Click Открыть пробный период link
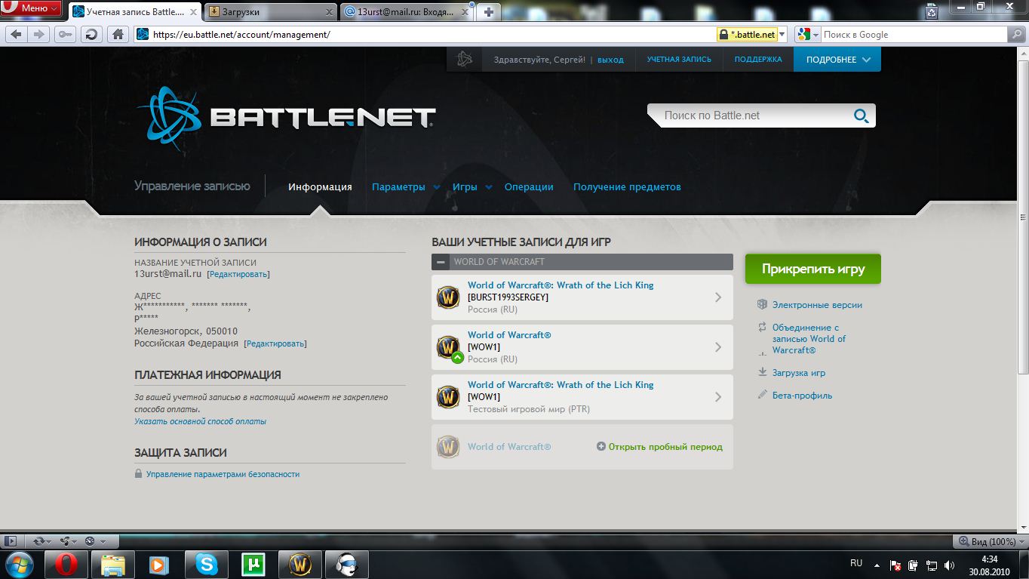1029x579 pixels. pyautogui.click(x=665, y=447)
